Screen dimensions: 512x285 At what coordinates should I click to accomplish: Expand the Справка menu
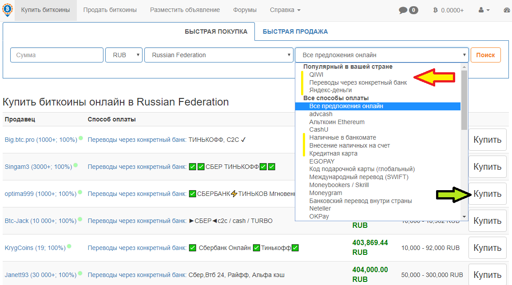coord(285,10)
